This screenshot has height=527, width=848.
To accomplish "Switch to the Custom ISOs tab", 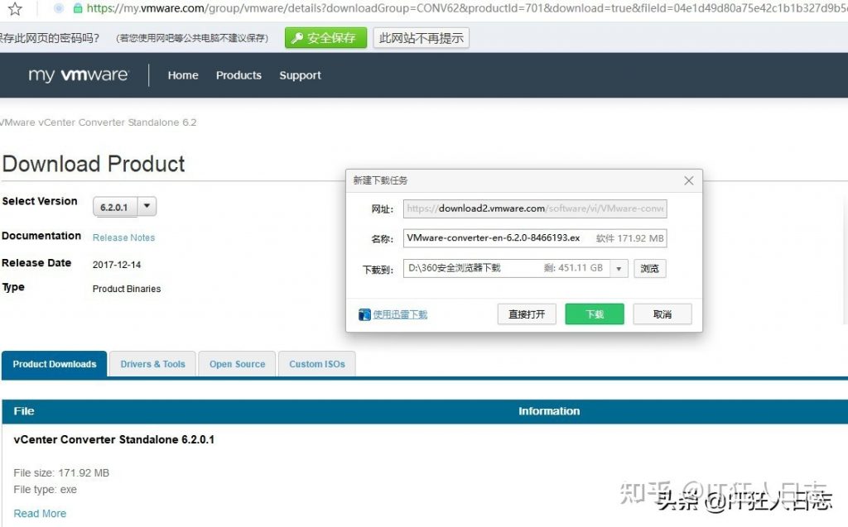I will coord(316,363).
